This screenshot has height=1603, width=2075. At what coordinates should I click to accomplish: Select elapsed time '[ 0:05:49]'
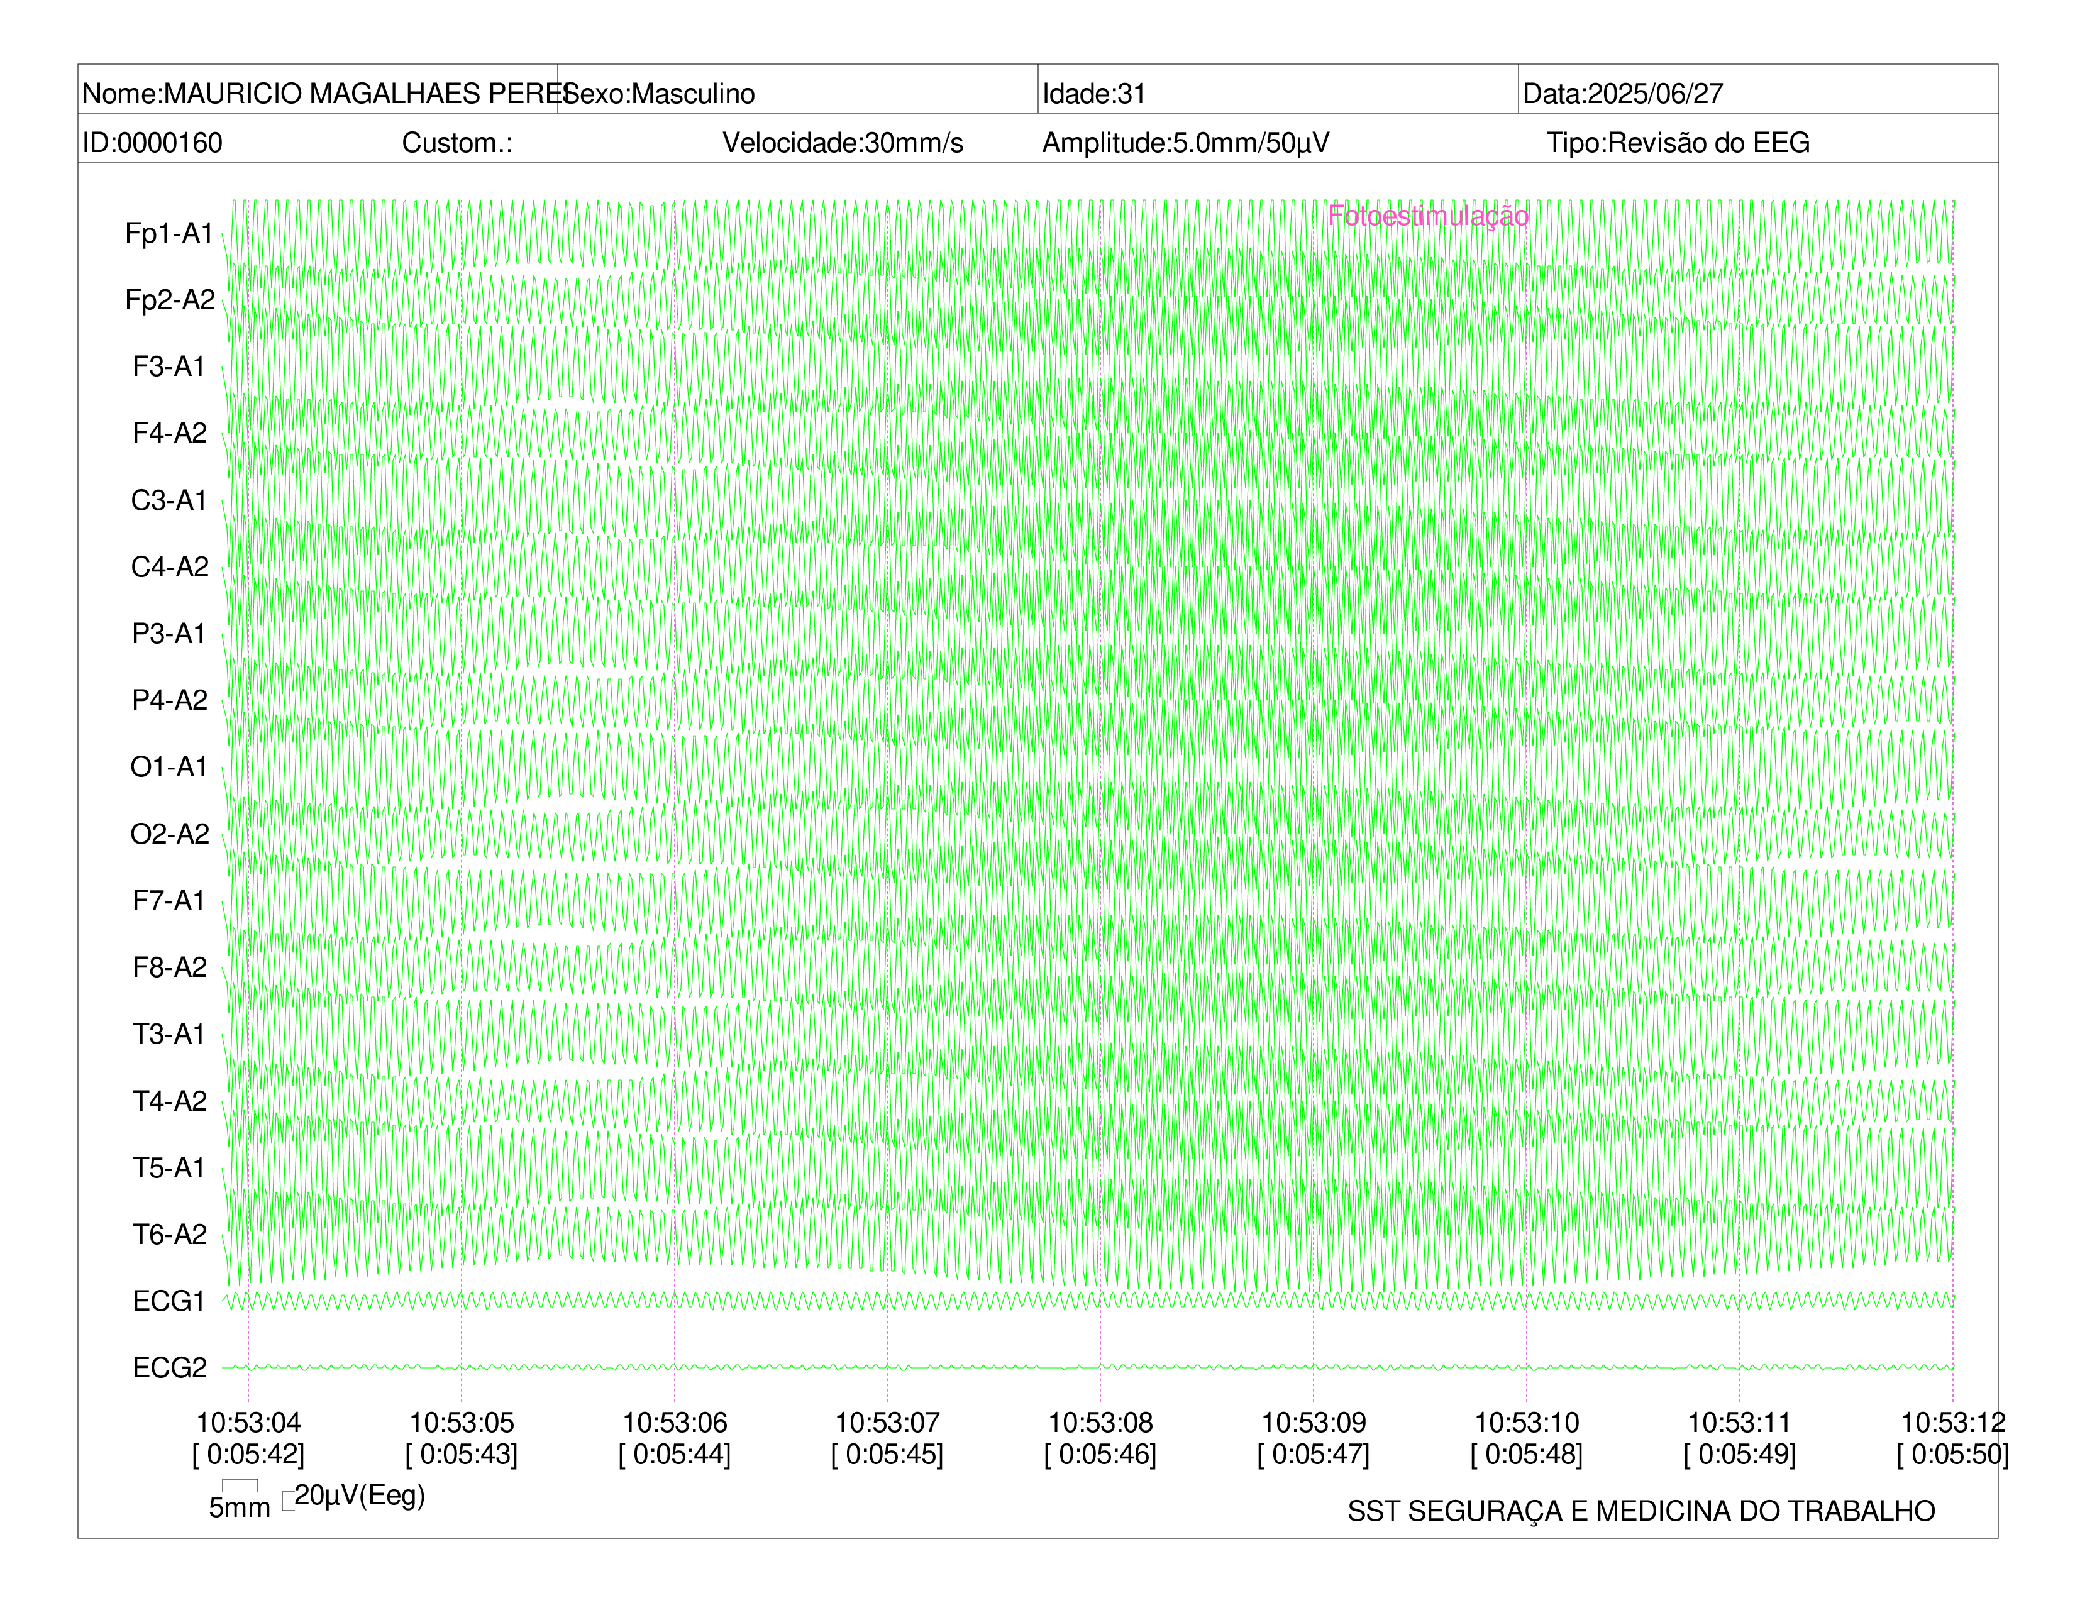pos(1740,1455)
